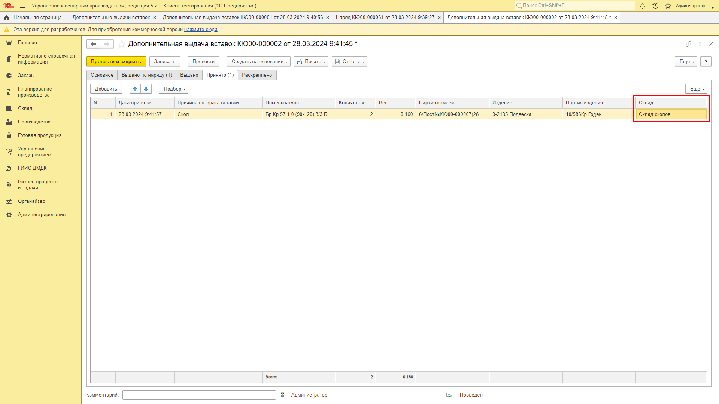Click the Планирование производства icon

9,92
